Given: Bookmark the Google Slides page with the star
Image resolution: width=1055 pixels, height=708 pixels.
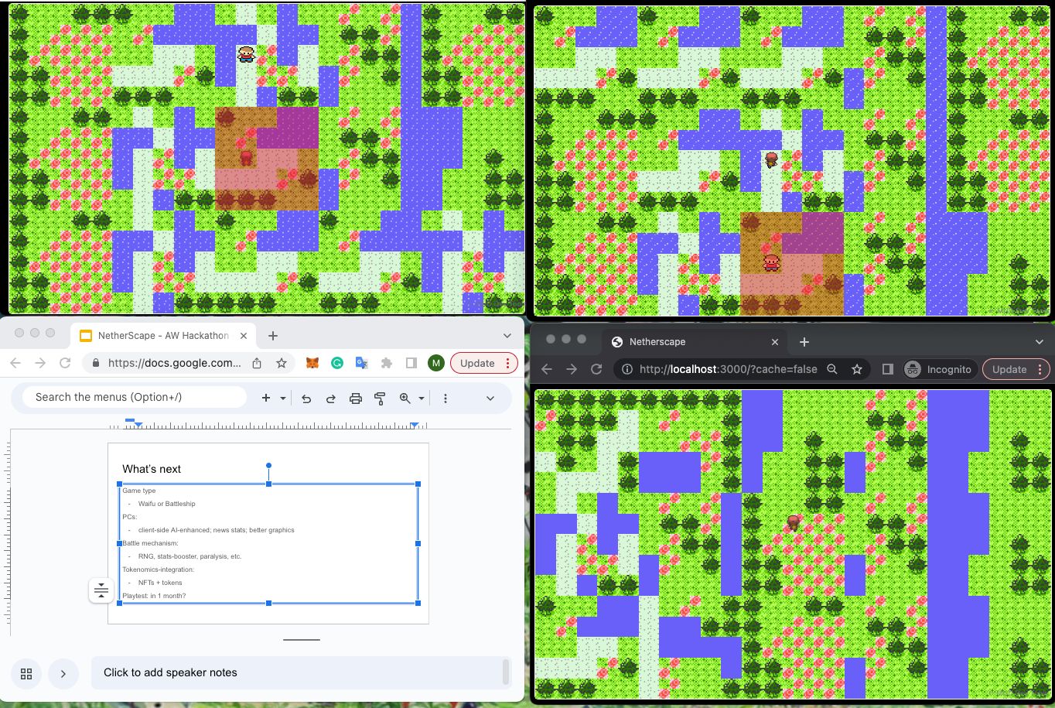Looking at the screenshot, I should (282, 363).
